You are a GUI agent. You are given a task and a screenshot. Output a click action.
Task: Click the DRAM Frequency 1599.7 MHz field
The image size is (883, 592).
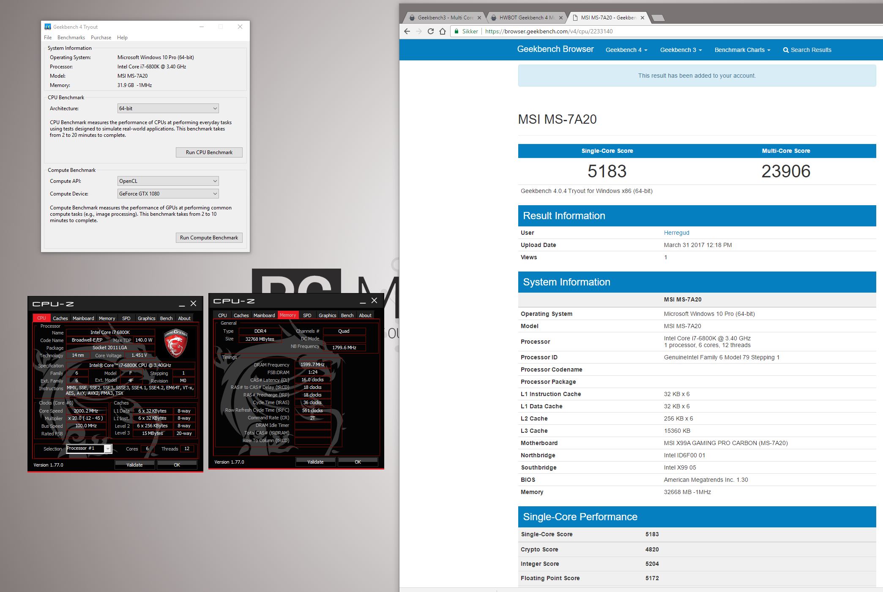coord(312,364)
